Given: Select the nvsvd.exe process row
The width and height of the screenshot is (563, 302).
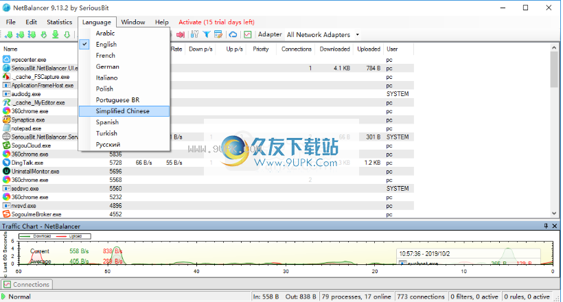Looking at the screenshot, I should [208, 205].
